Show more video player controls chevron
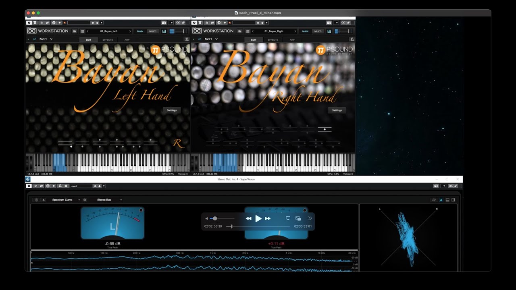 tap(310, 218)
